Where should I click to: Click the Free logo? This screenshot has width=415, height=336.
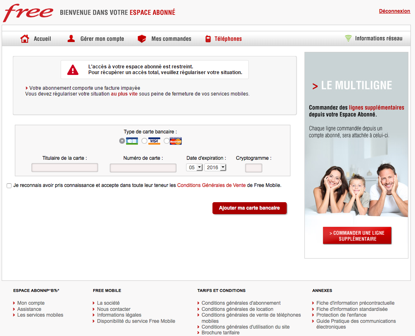click(x=28, y=12)
